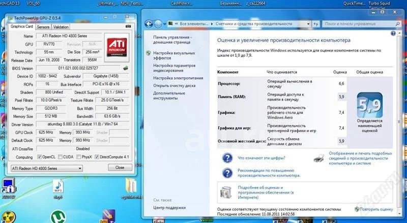
Task: Toggle the DirectCompute 4.1 checkbox
Action: (97, 157)
